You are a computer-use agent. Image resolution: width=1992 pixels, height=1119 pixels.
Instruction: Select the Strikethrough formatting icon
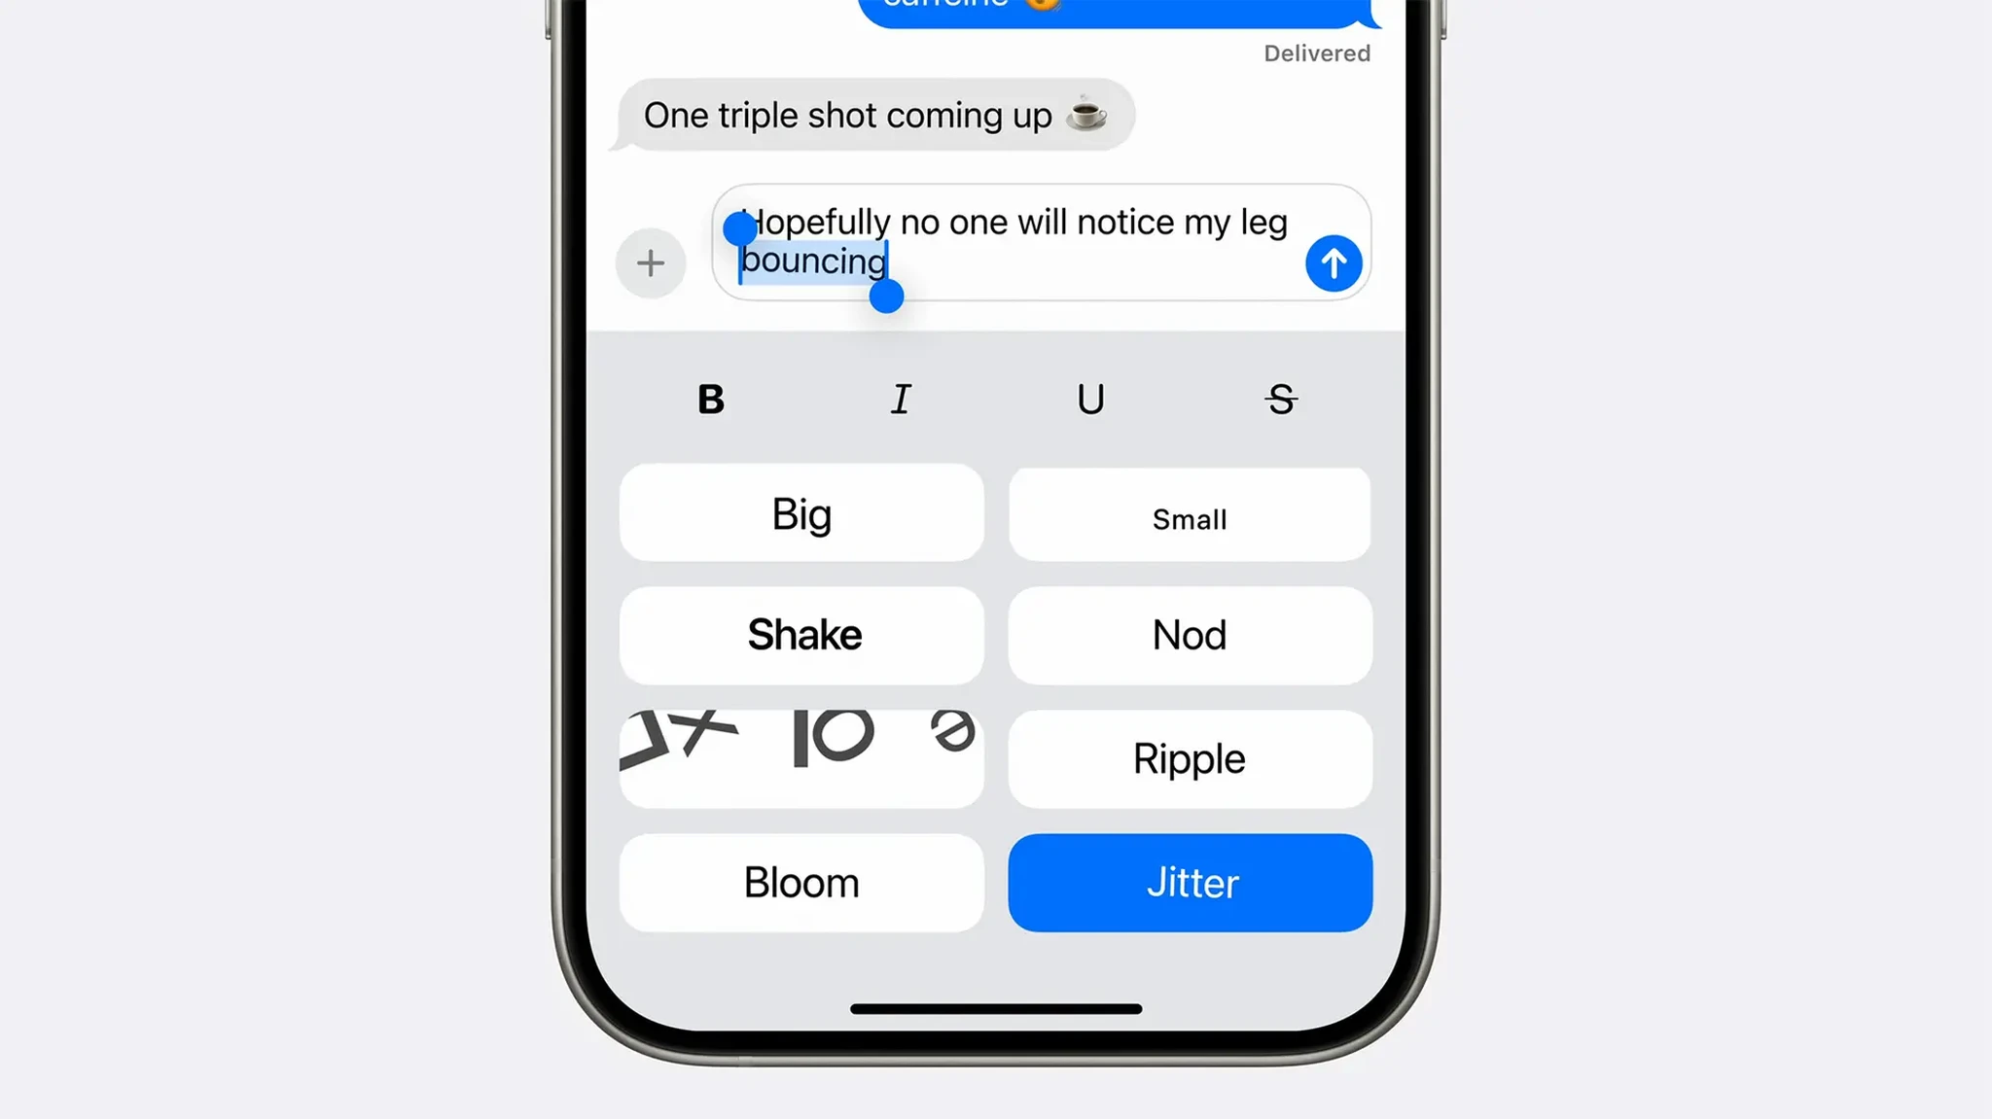(1279, 398)
